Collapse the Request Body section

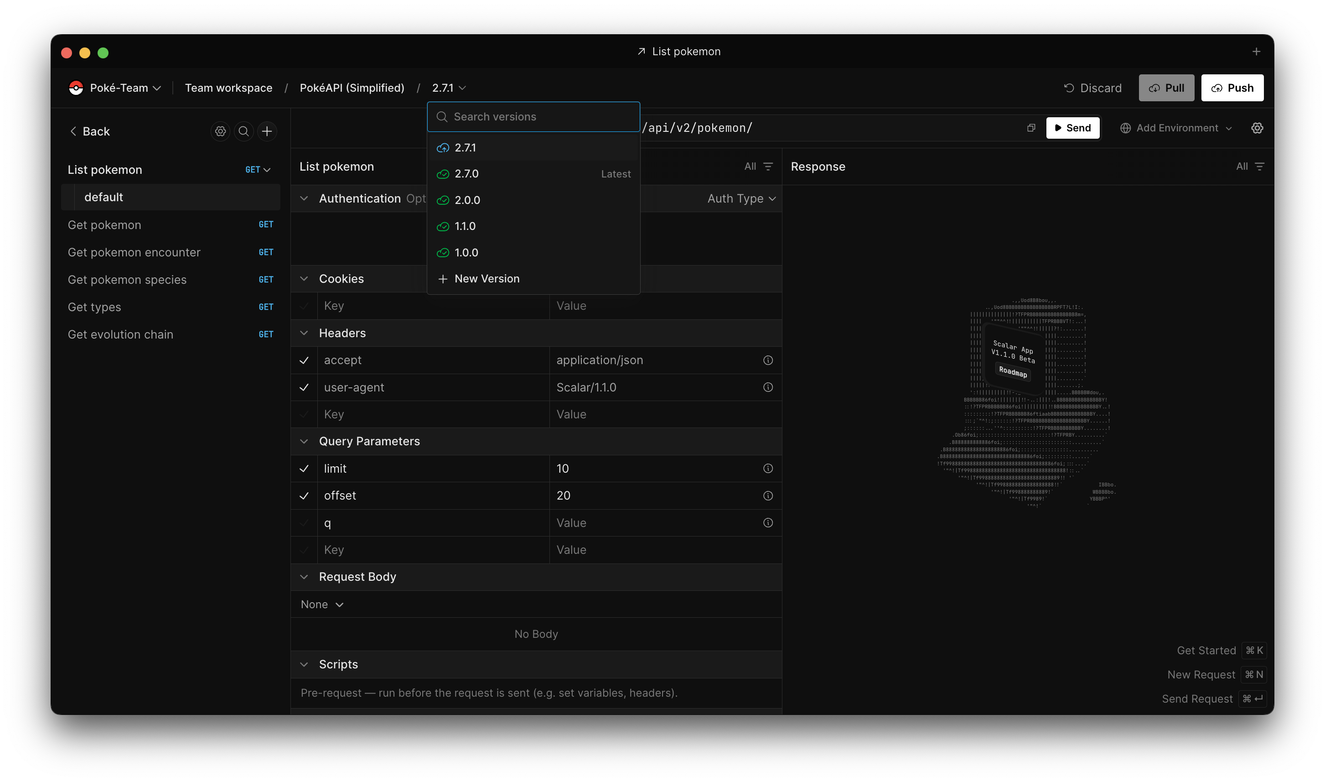click(x=304, y=577)
